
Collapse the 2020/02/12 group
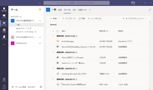[x=53, y=79]
